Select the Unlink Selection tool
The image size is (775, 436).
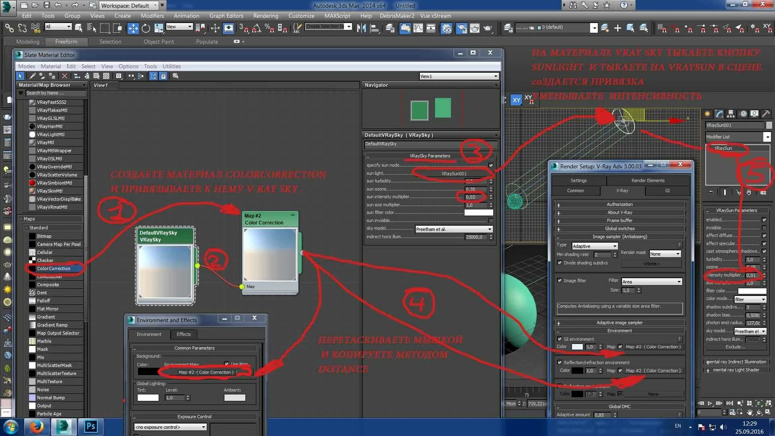[x=22, y=28]
